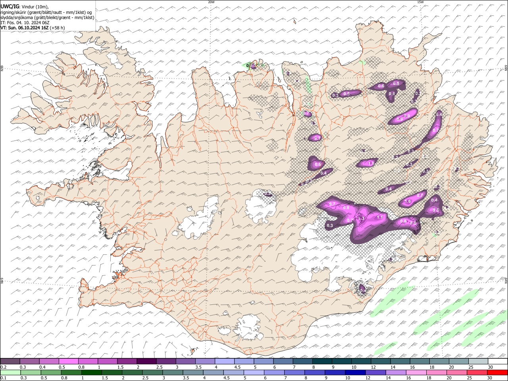The width and height of the screenshot is (508, 381).
Task: Pick upper legend swatch starting at 0.8
Action: tap(88, 361)
